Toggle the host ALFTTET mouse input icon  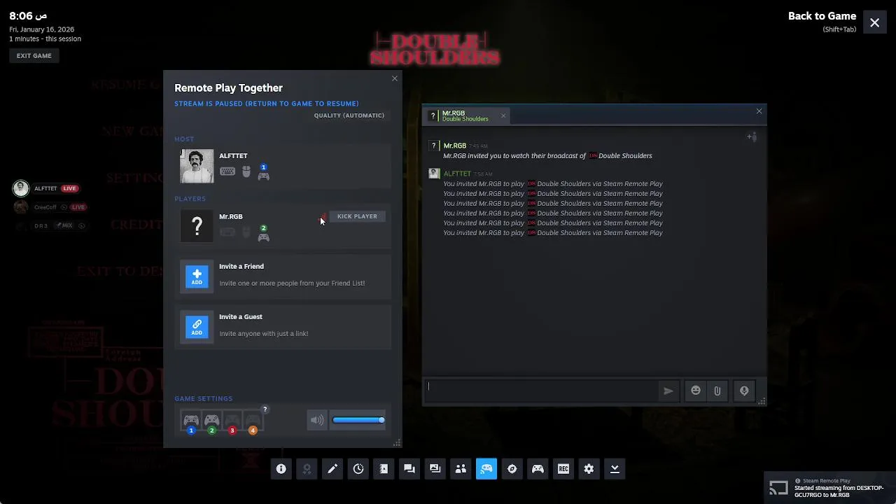point(246,171)
